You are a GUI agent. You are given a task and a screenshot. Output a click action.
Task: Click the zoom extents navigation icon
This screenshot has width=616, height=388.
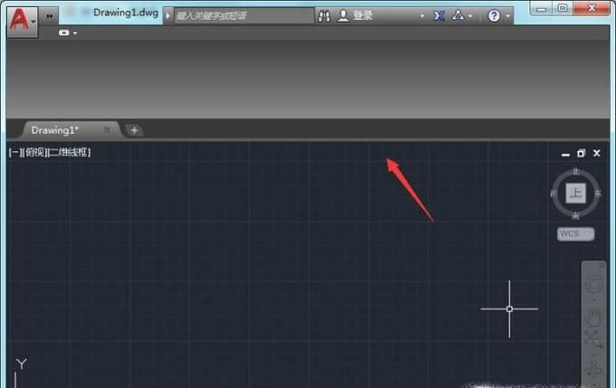click(x=593, y=340)
